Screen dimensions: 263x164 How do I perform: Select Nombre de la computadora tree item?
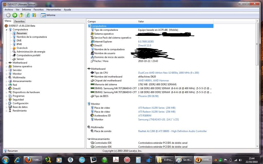click(32, 37)
